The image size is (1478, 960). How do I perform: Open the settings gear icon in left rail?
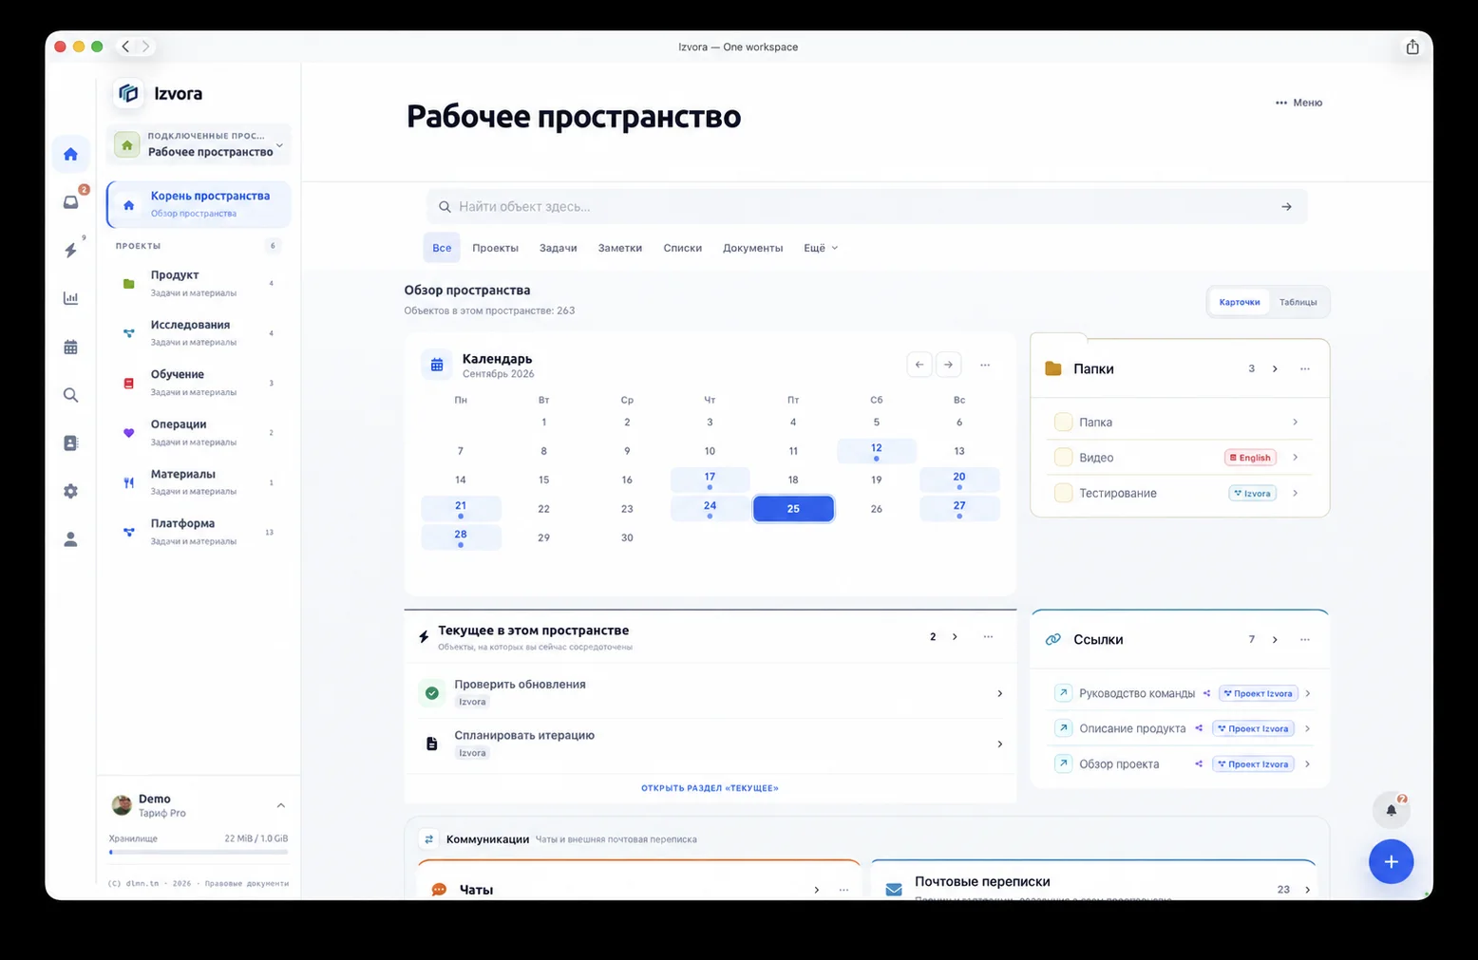pyautogui.click(x=70, y=491)
